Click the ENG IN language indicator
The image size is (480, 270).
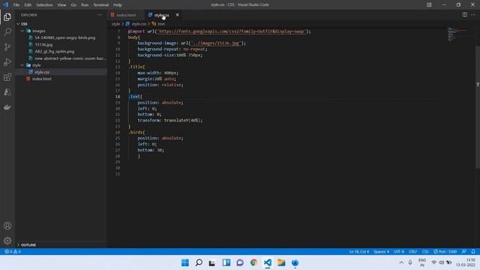(x=422, y=262)
